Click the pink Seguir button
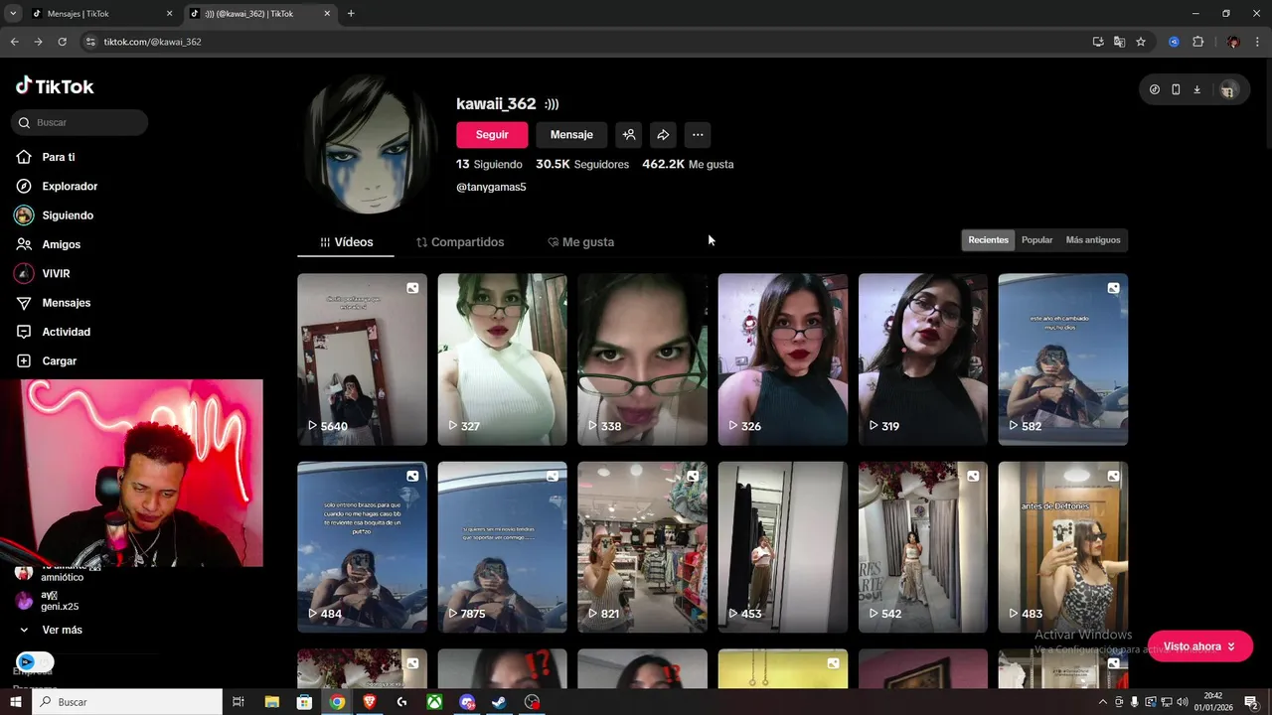Screen dimensions: 1272x715 point(492,135)
